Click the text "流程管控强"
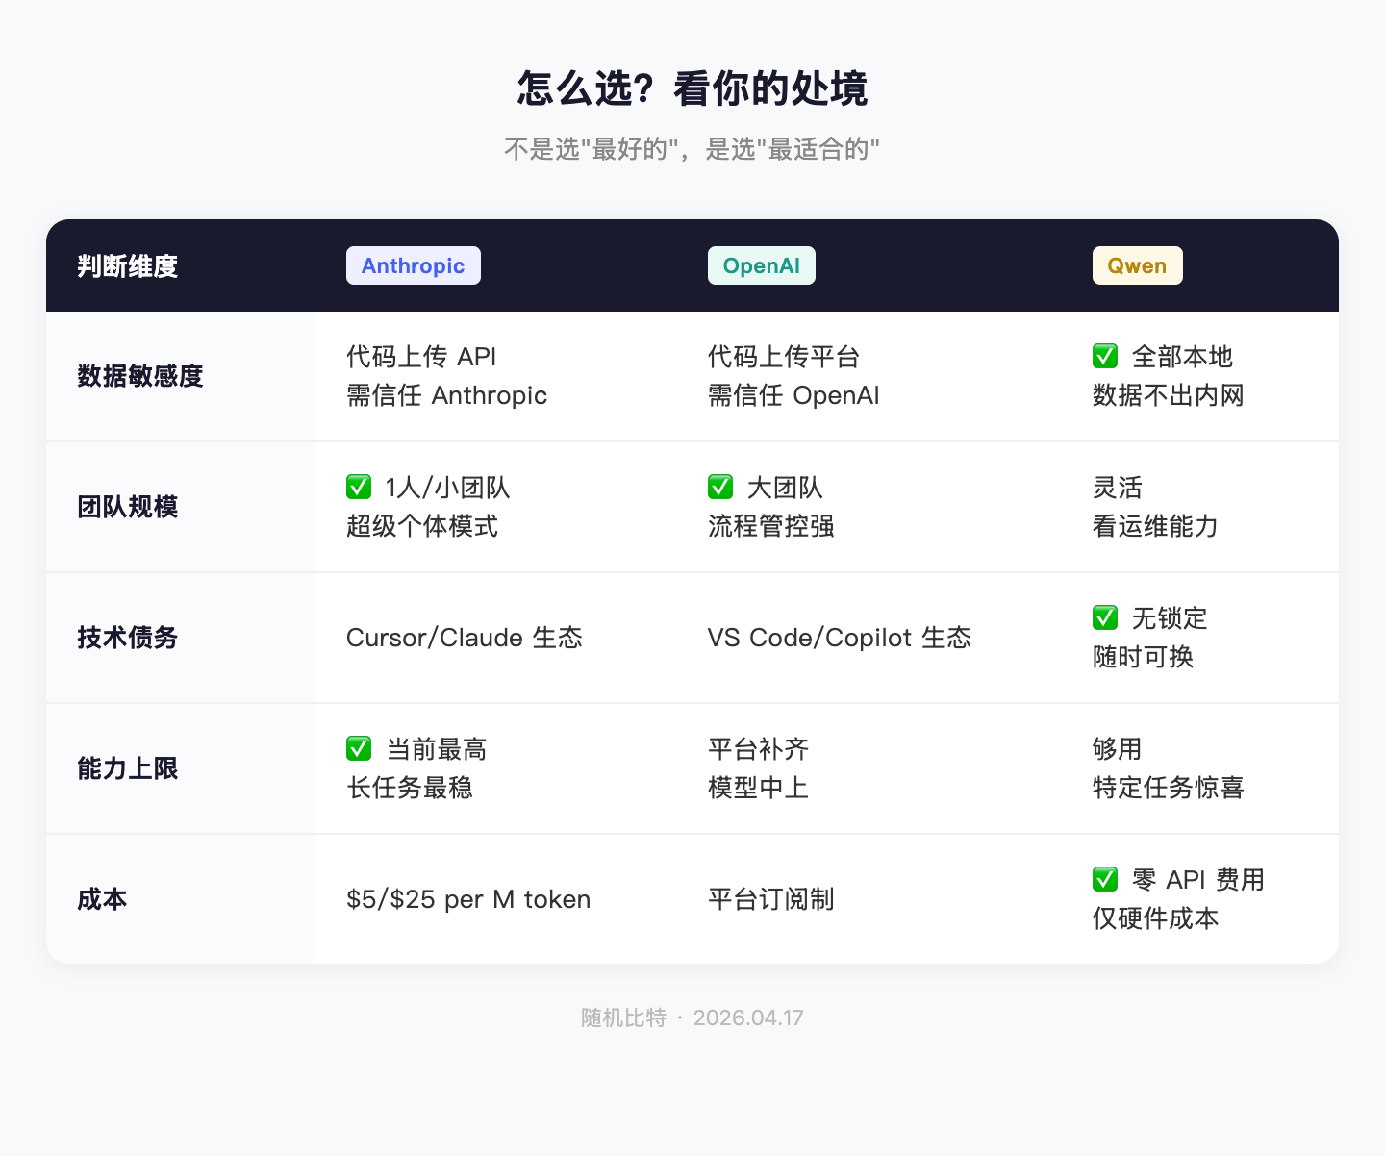The width and height of the screenshot is (1385, 1156). click(x=771, y=526)
